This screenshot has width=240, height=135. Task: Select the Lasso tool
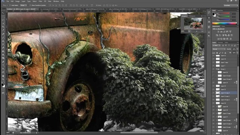[x=3, y=20]
